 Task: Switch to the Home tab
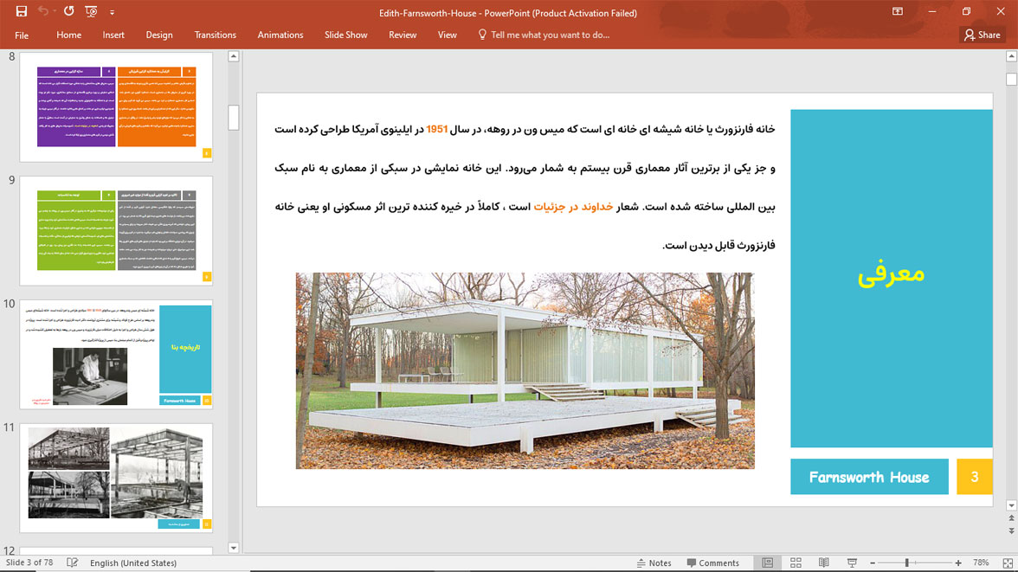tap(69, 35)
